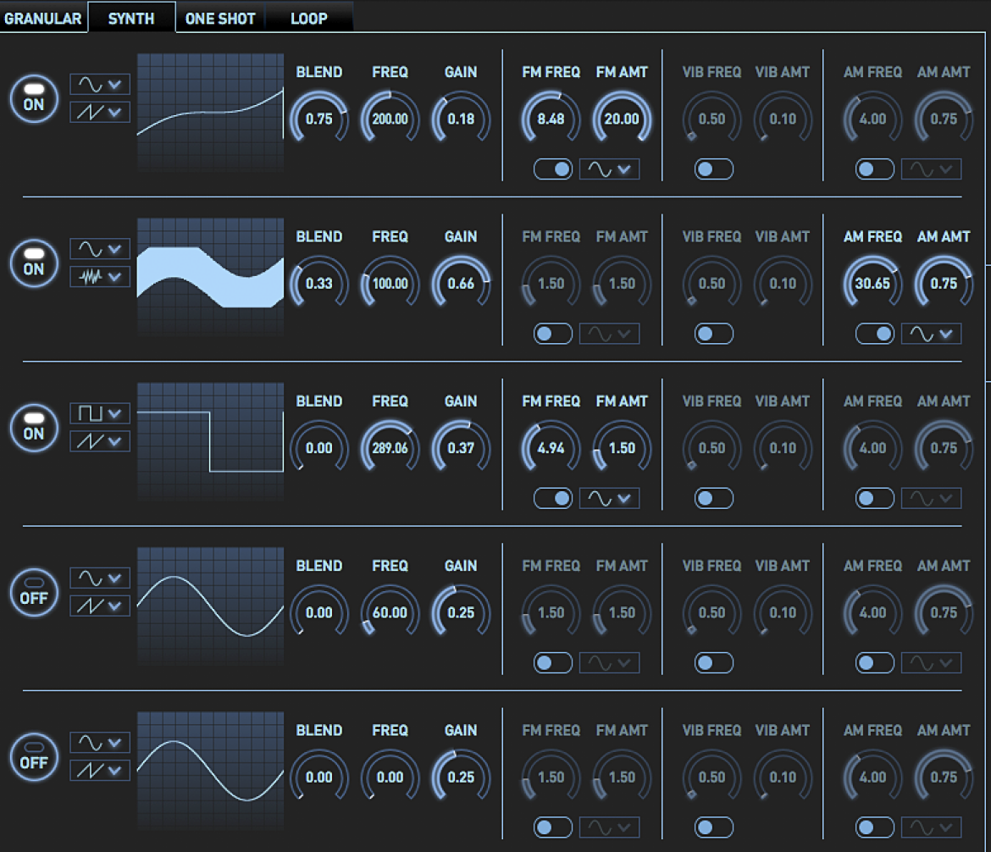
Task: Open first row FM waveform dropdown
Action: [x=609, y=169]
